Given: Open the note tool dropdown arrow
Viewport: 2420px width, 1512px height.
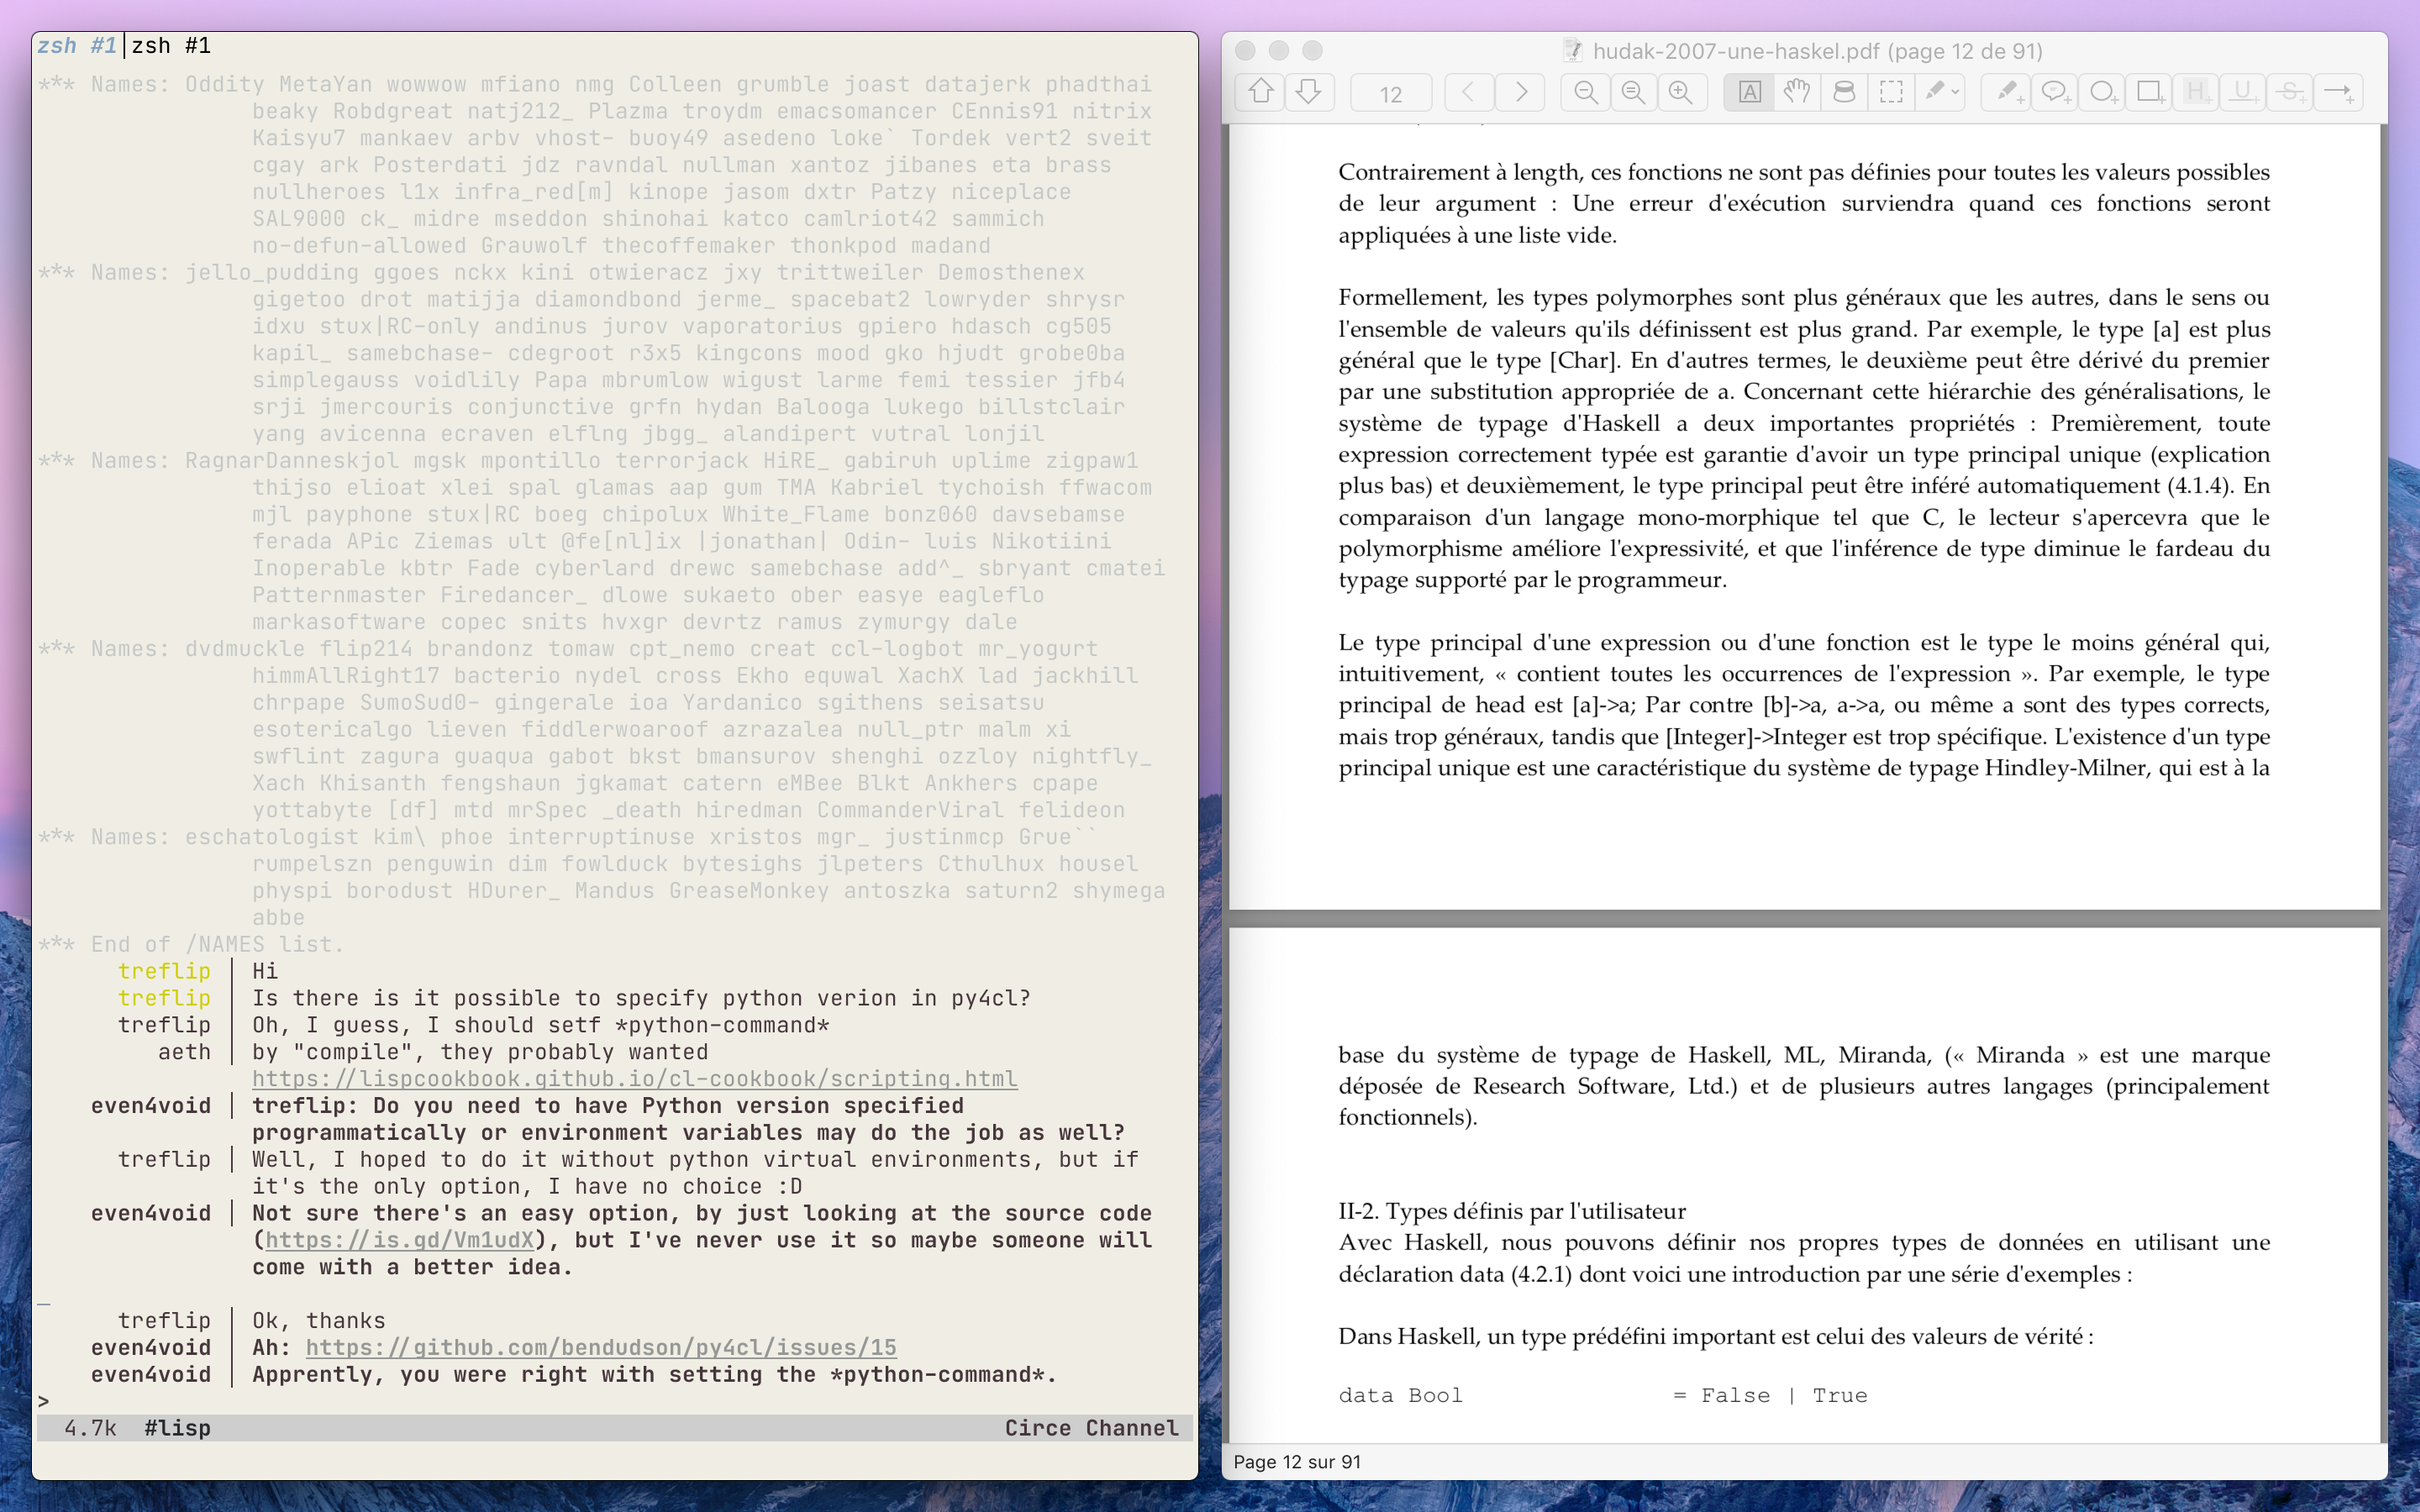Looking at the screenshot, I should pyautogui.click(x=1956, y=93).
